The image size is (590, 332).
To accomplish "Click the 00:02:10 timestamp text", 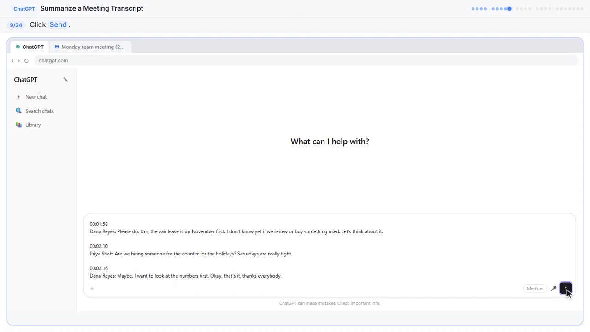I will pos(99,246).
